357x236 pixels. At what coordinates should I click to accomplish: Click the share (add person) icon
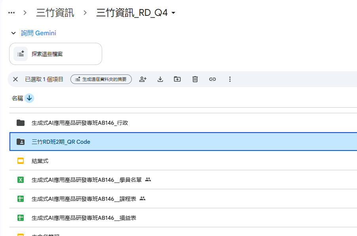tap(143, 79)
